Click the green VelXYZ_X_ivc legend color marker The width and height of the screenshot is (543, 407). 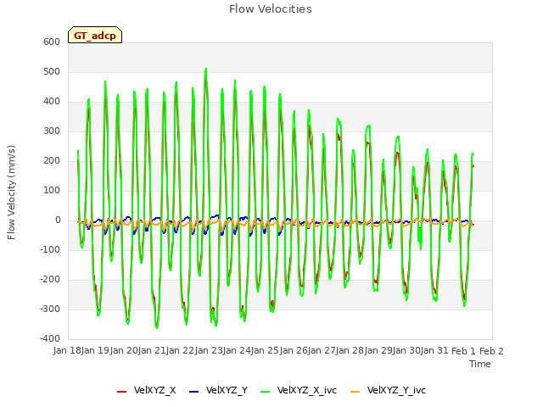[x=265, y=392]
